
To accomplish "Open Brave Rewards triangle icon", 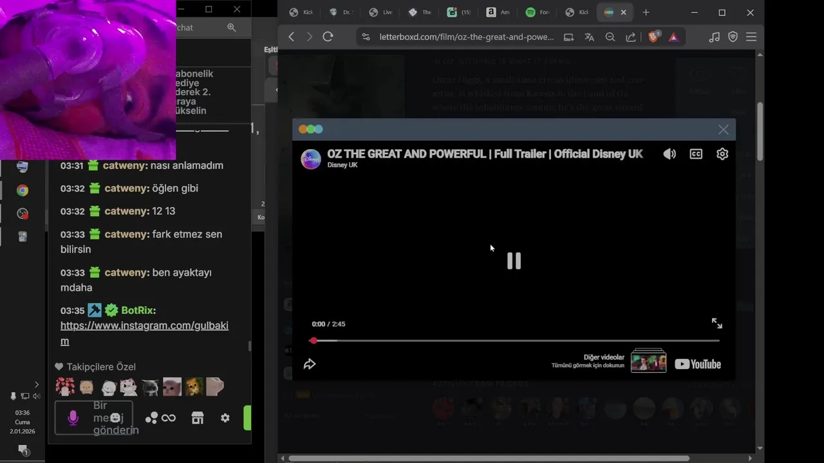I will pyautogui.click(x=673, y=37).
